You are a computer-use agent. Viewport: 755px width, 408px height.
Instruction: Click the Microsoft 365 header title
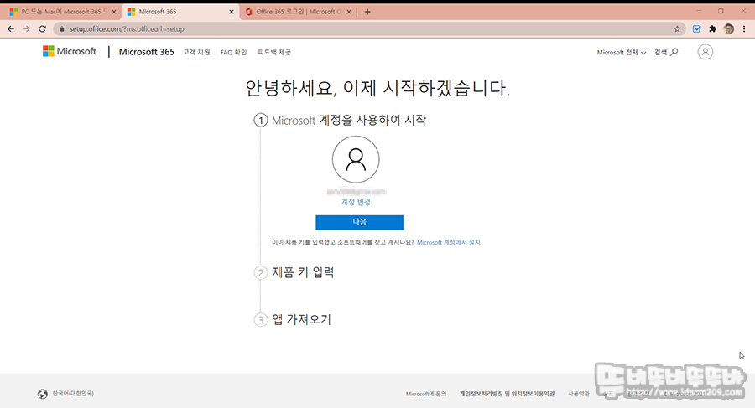[146, 51]
